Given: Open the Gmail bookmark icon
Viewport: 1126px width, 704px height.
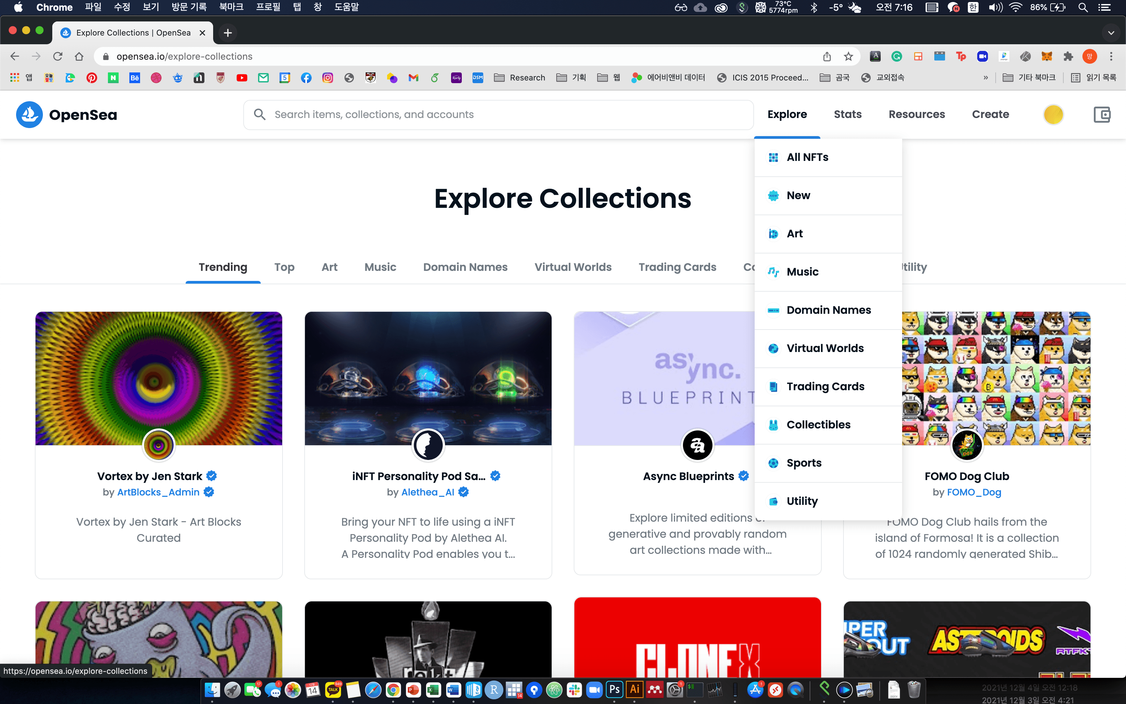Looking at the screenshot, I should tap(413, 78).
